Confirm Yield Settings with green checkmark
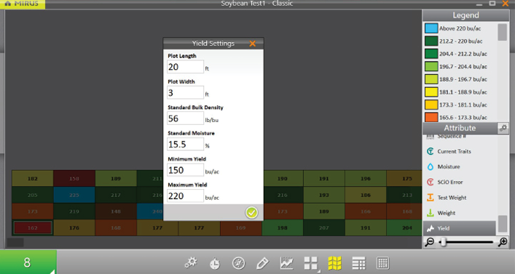Viewport: 515px width, 274px height. coord(251,213)
